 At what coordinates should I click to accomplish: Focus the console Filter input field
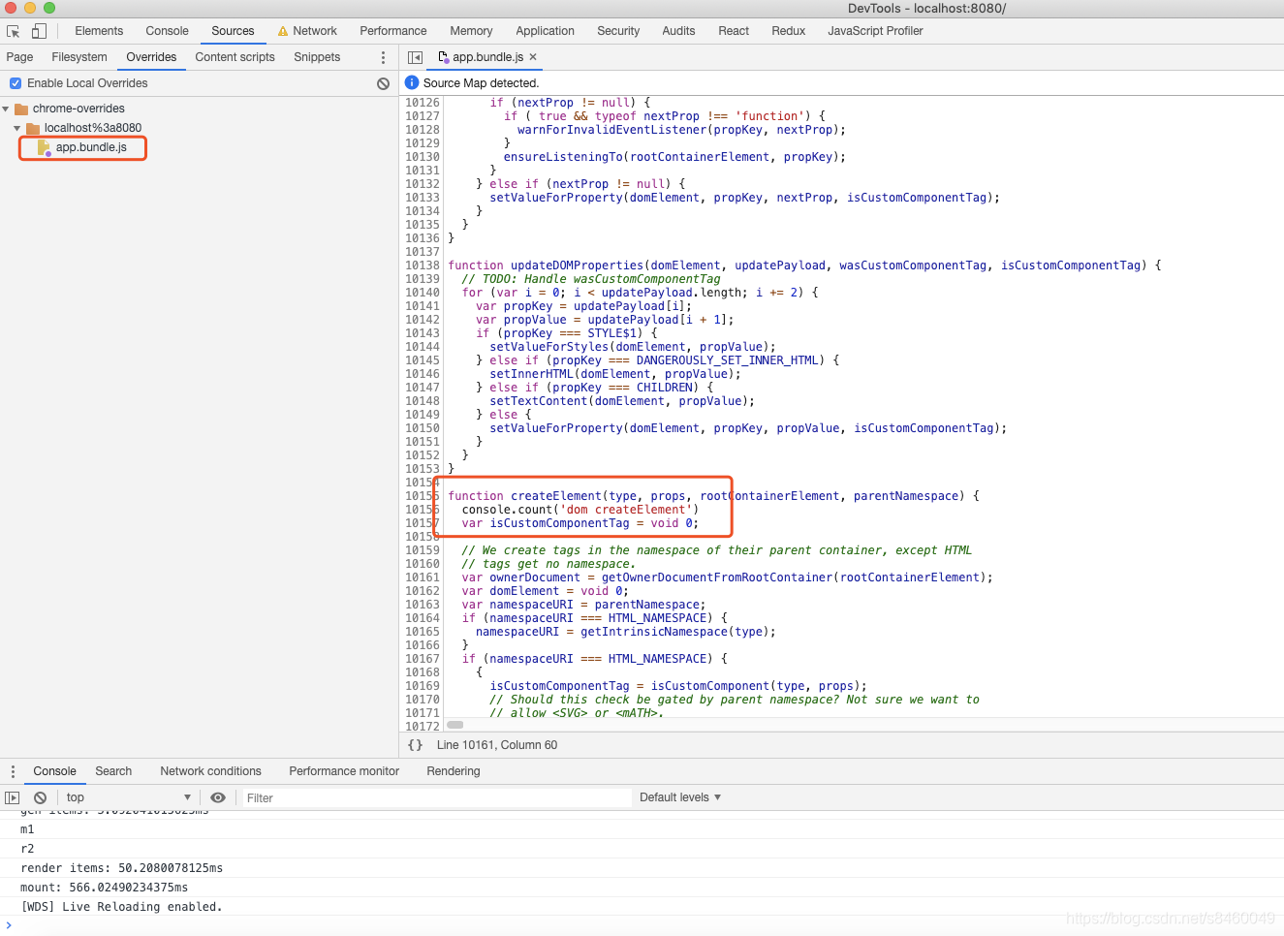pos(436,797)
